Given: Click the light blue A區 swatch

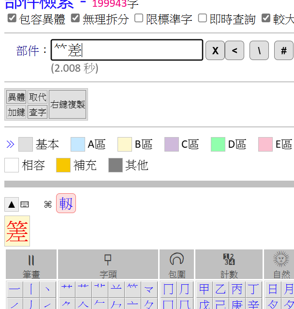Looking at the screenshot, I should (78, 144).
